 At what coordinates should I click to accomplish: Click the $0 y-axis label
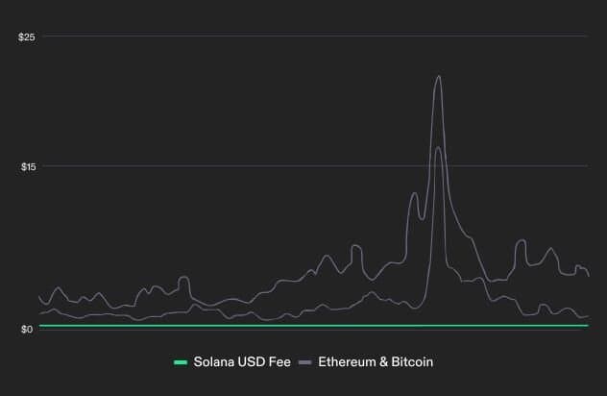(27, 330)
